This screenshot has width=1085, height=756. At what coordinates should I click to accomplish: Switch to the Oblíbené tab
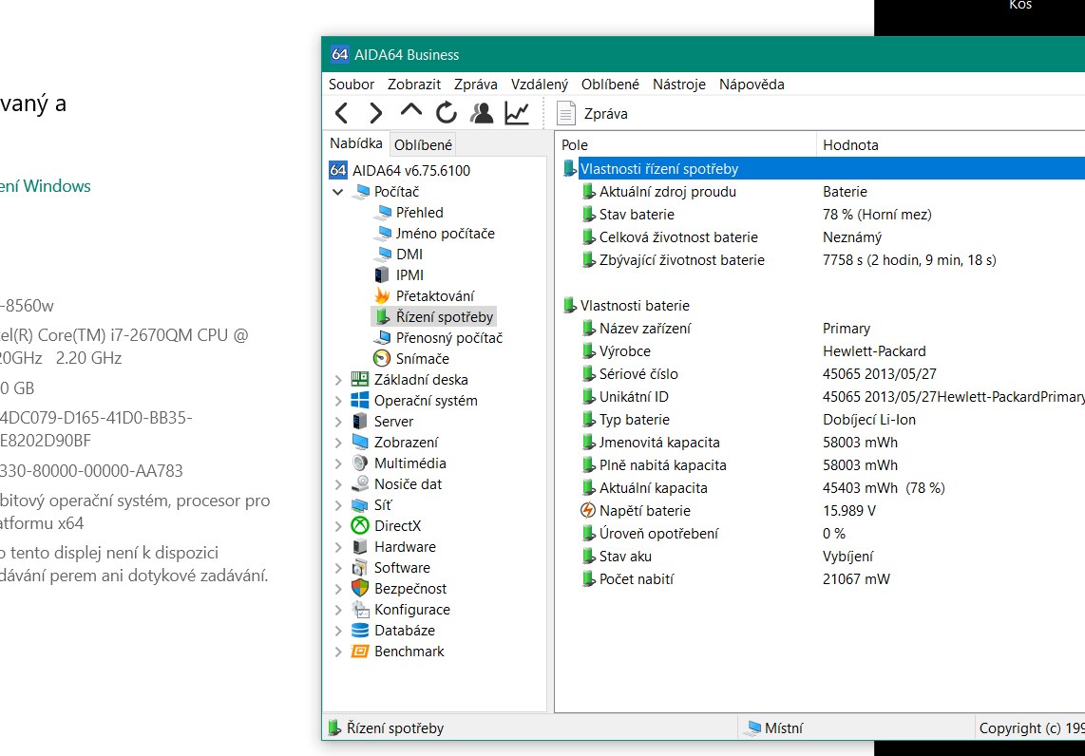pyautogui.click(x=423, y=144)
